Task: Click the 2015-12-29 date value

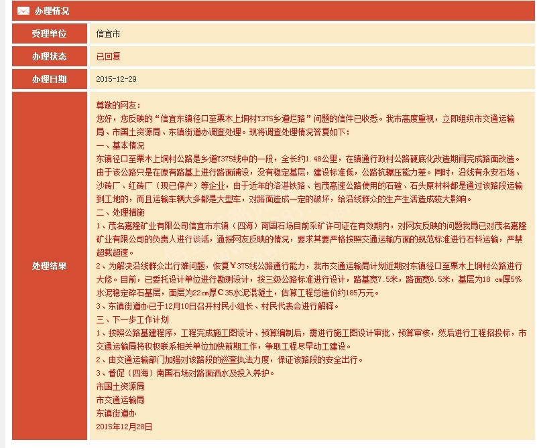Action: pyautogui.click(x=116, y=79)
